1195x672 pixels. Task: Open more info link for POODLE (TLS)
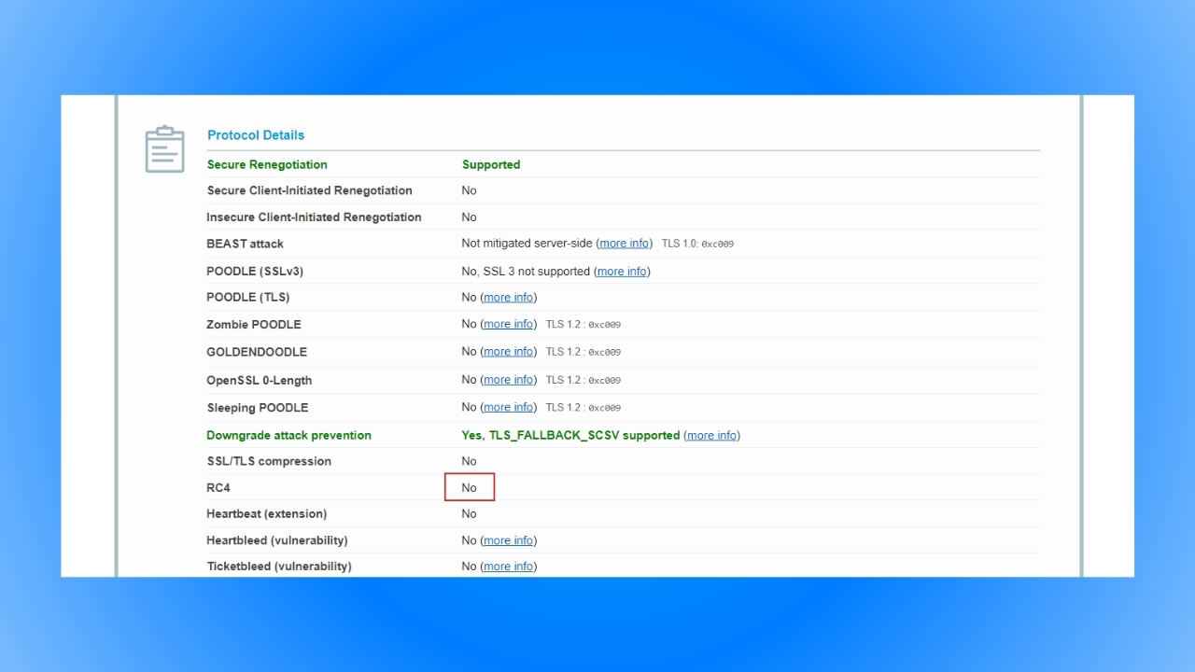[x=509, y=298]
